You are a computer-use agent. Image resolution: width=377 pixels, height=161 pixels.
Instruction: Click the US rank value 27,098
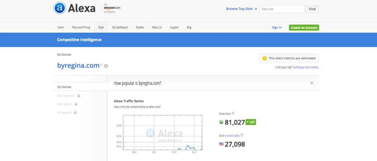[x=235, y=144]
